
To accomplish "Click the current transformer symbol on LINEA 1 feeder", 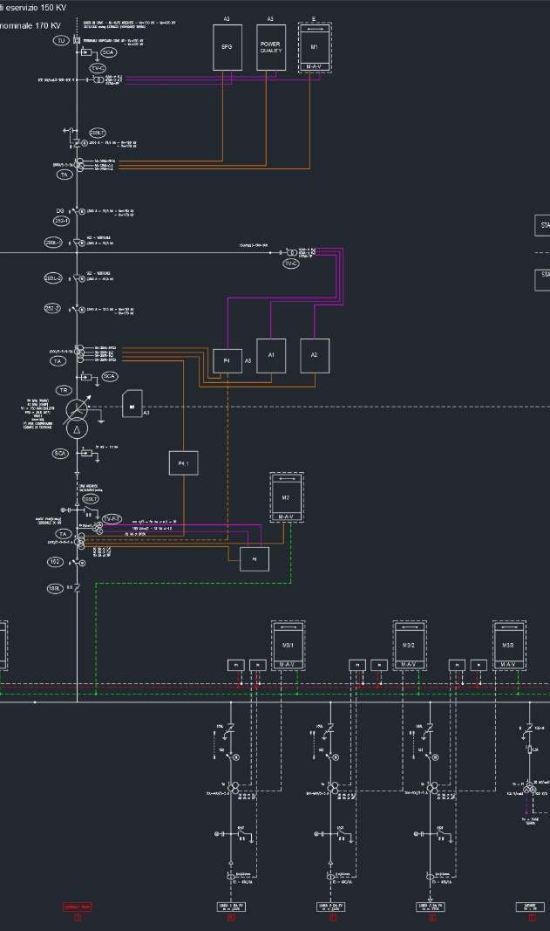I will [234, 789].
